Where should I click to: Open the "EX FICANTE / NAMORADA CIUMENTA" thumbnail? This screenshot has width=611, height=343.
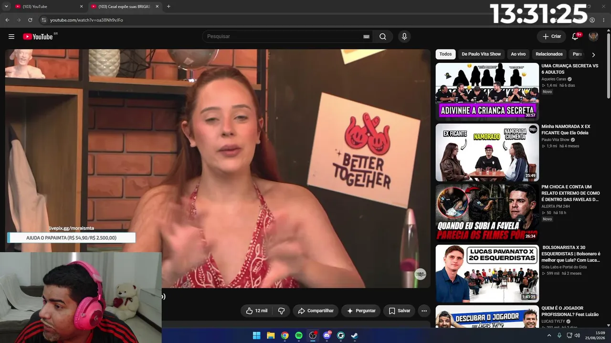(x=487, y=152)
